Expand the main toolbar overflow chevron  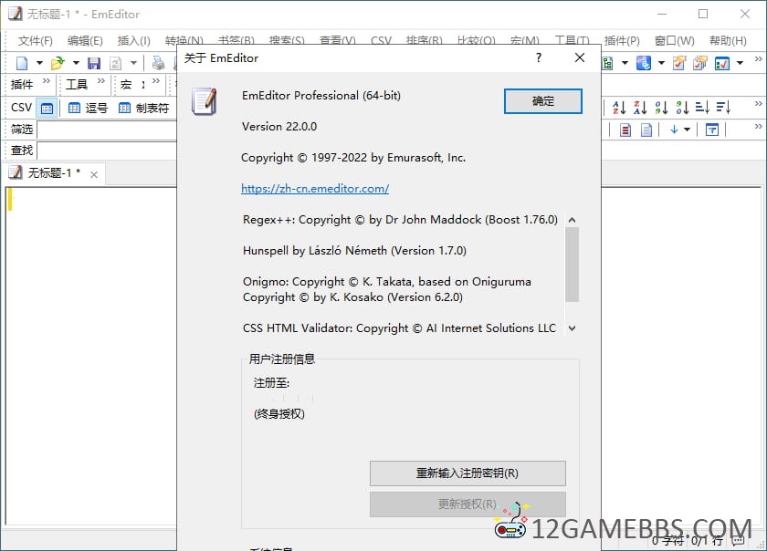(758, 59)
